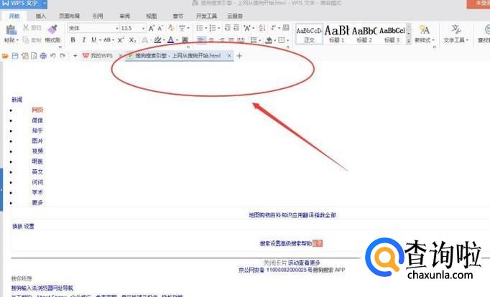The width and height of the screenshot is (490, 297).
Task: Justify the paragraph text
Action: point(231,40)
